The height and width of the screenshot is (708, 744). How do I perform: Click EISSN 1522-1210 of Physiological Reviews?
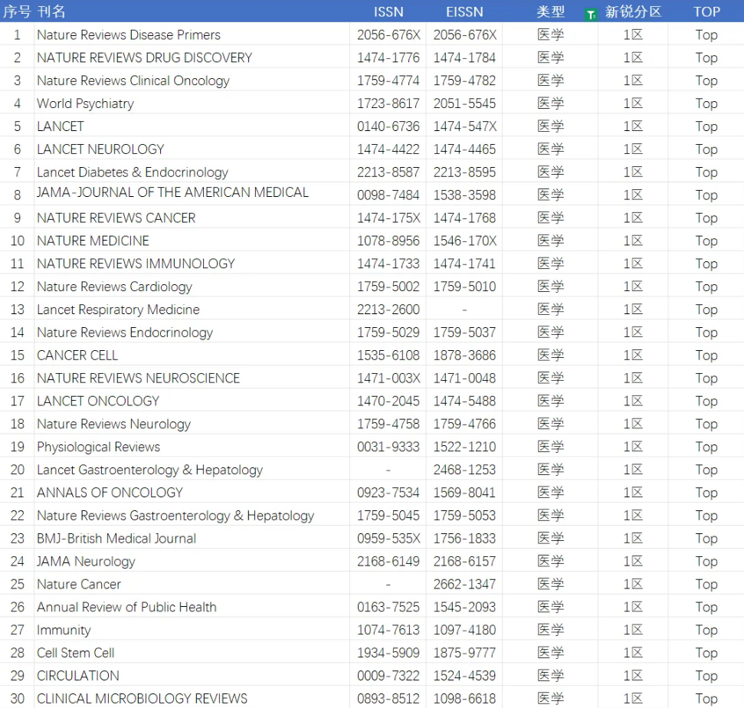464,447
